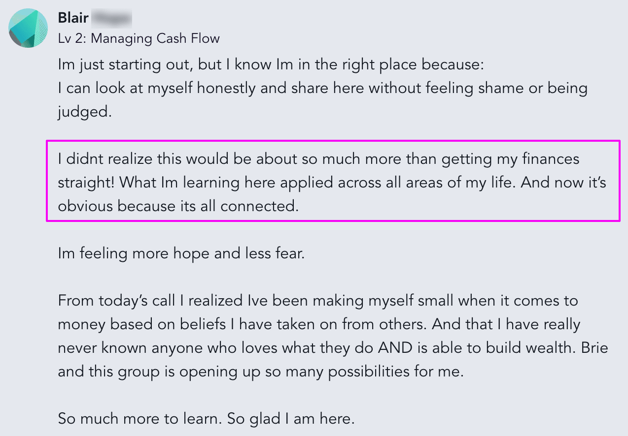Click the line "I can look at myself honestly"

point(322,88)
